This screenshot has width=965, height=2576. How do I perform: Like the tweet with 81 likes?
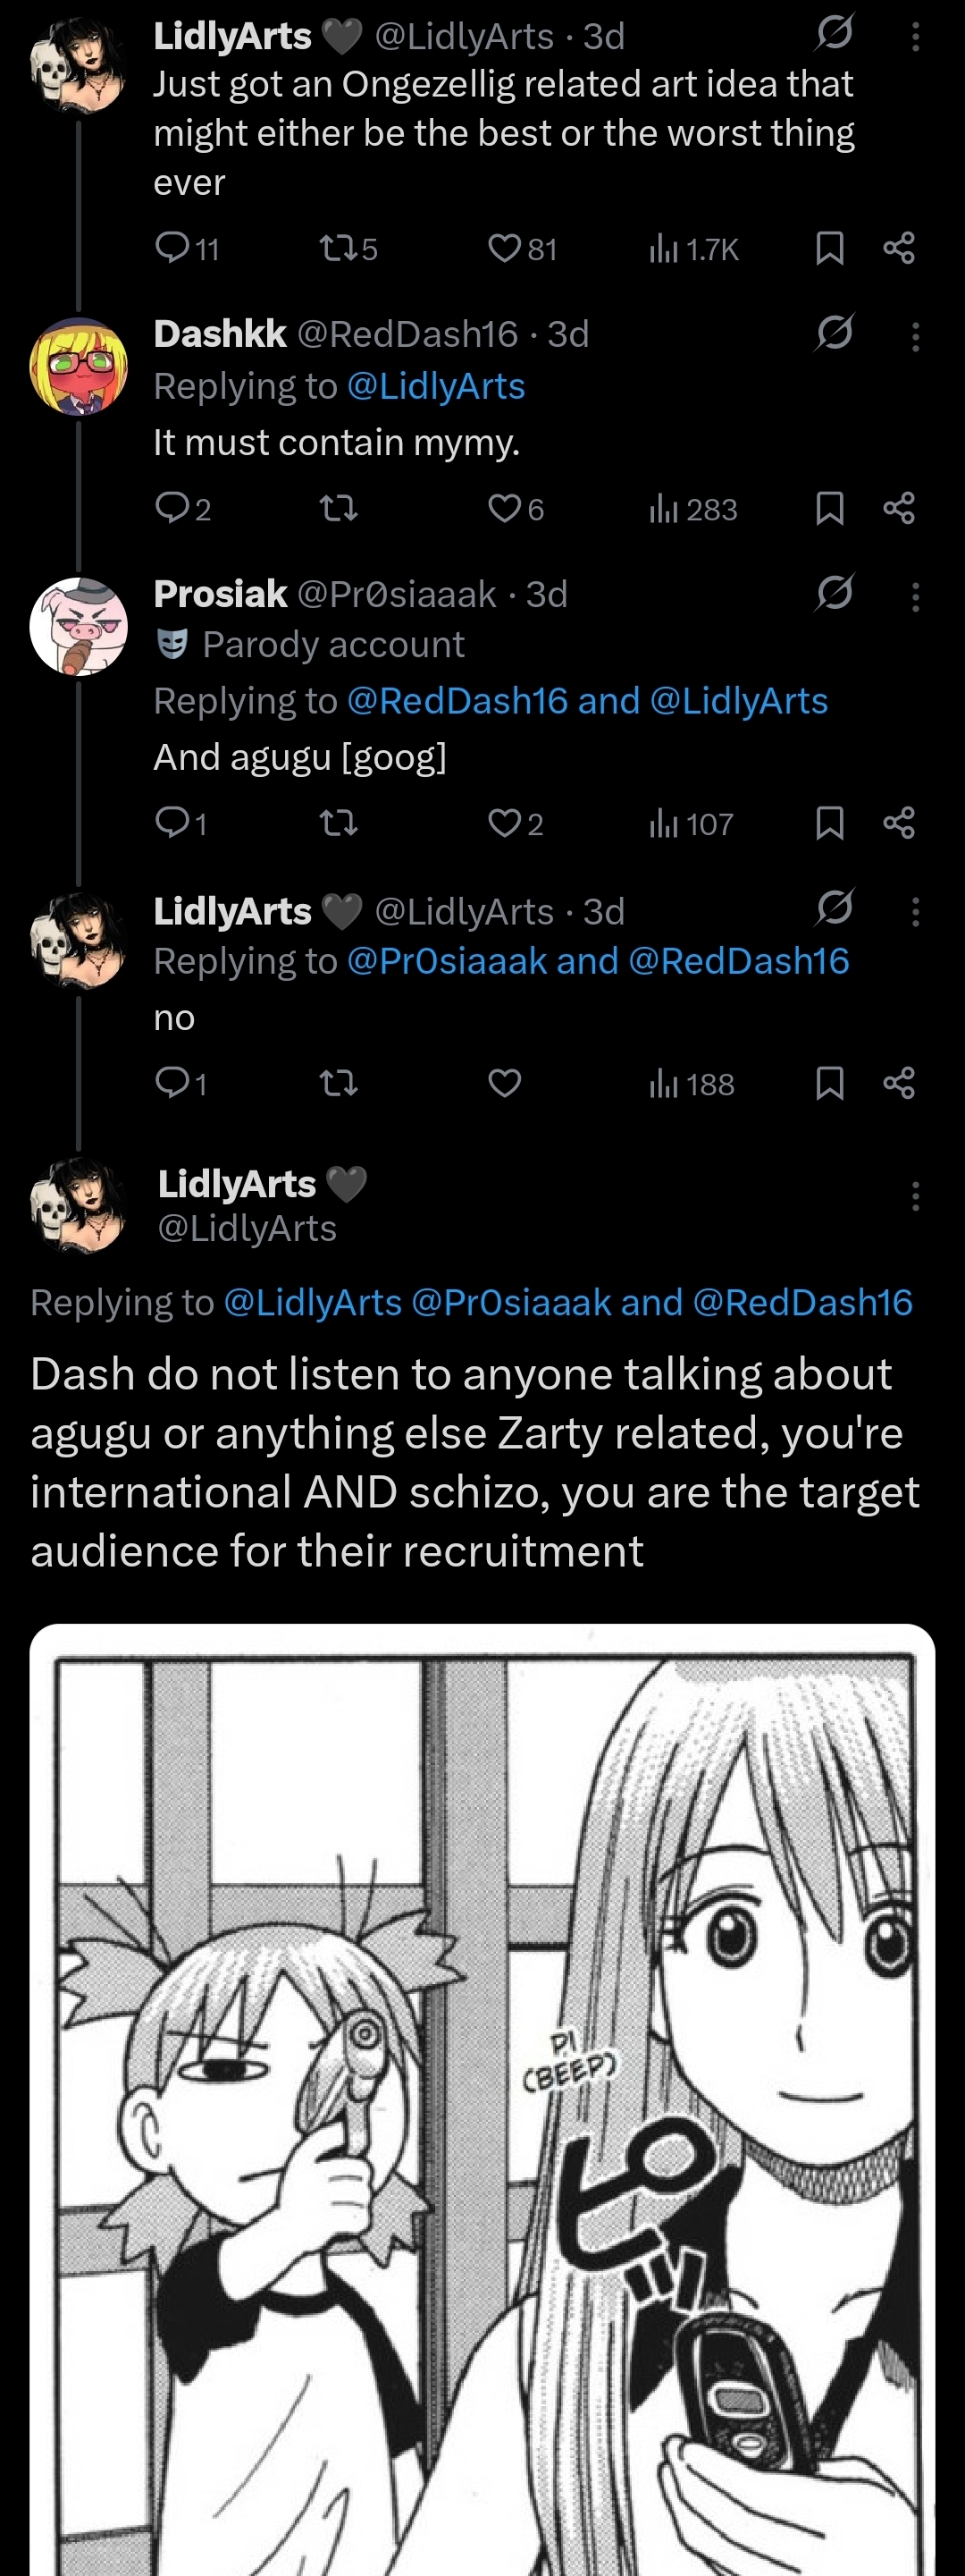tap(505, 247)
